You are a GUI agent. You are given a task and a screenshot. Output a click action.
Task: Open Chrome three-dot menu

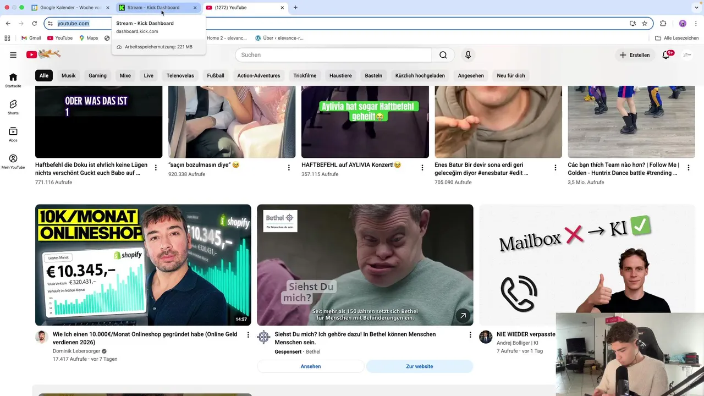pos(696,24)
